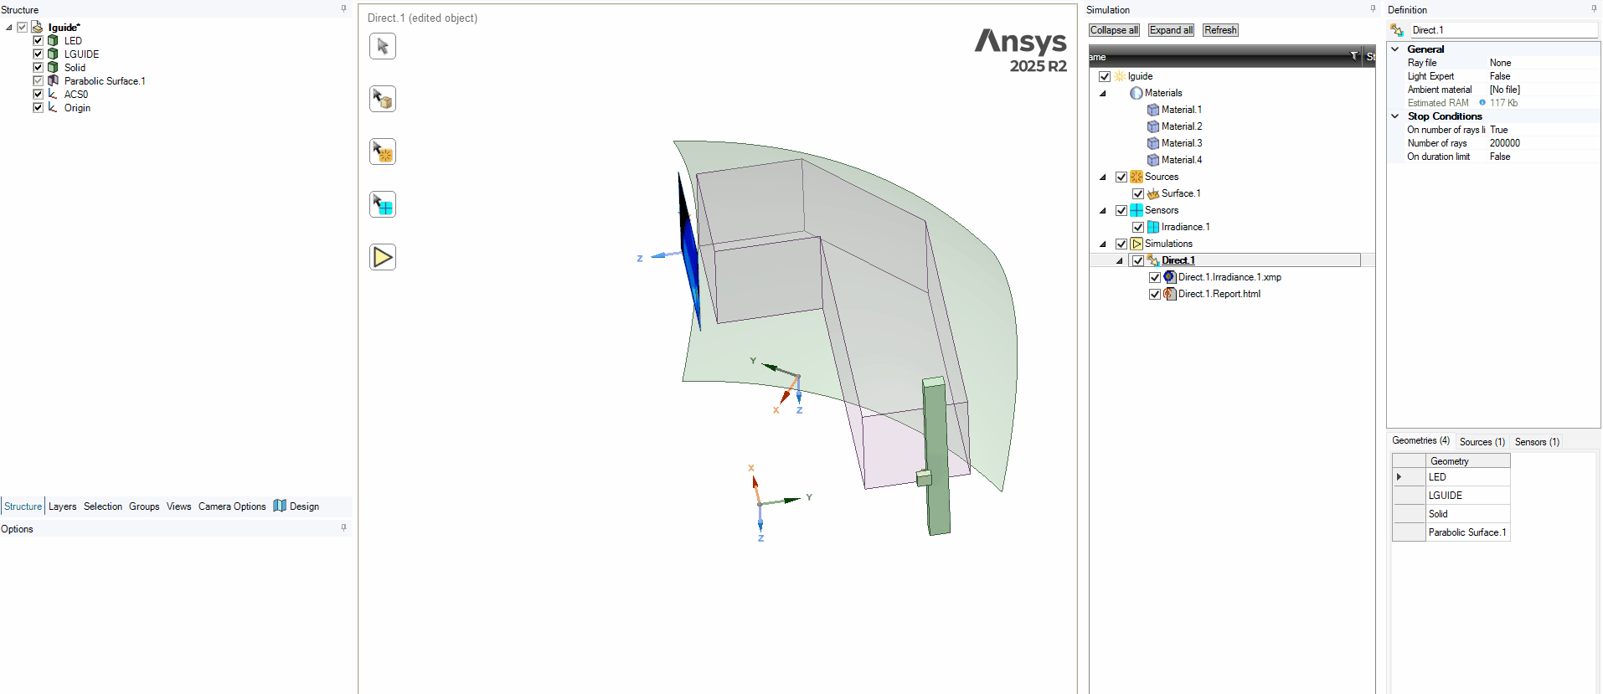Click the Irradiance.1 sensor icon

[x=1153, y=227]
